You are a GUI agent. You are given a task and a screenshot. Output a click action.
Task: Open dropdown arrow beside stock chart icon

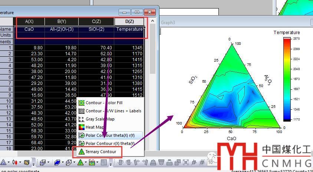click(20, 163)
